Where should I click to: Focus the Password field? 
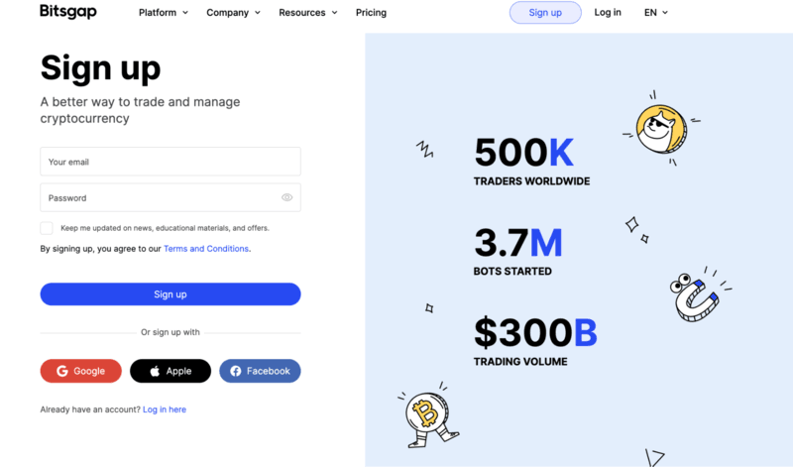pos(170,197)
